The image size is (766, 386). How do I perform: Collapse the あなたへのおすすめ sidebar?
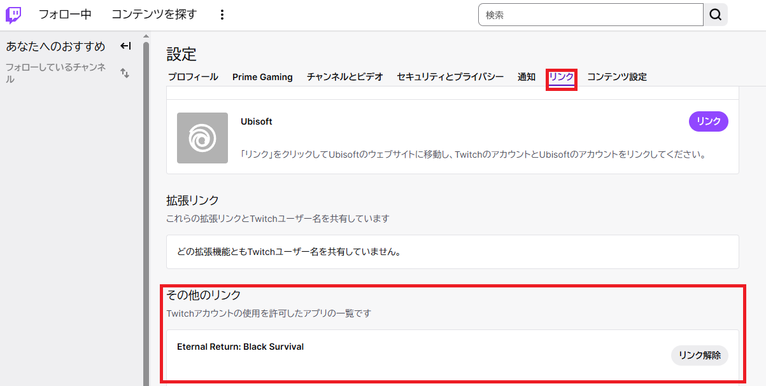[125, 46]
